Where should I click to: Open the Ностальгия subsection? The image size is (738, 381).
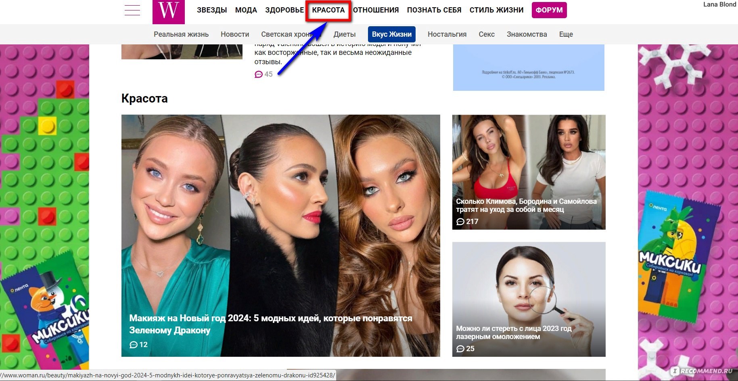(447, 34)
